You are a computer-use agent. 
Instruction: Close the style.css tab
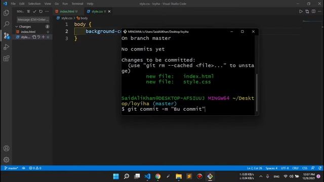coord(109,11)
